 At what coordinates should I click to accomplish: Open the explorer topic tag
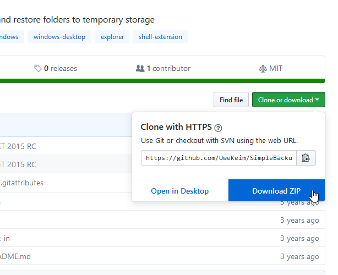pyautogui.click(x=112, y=37)
